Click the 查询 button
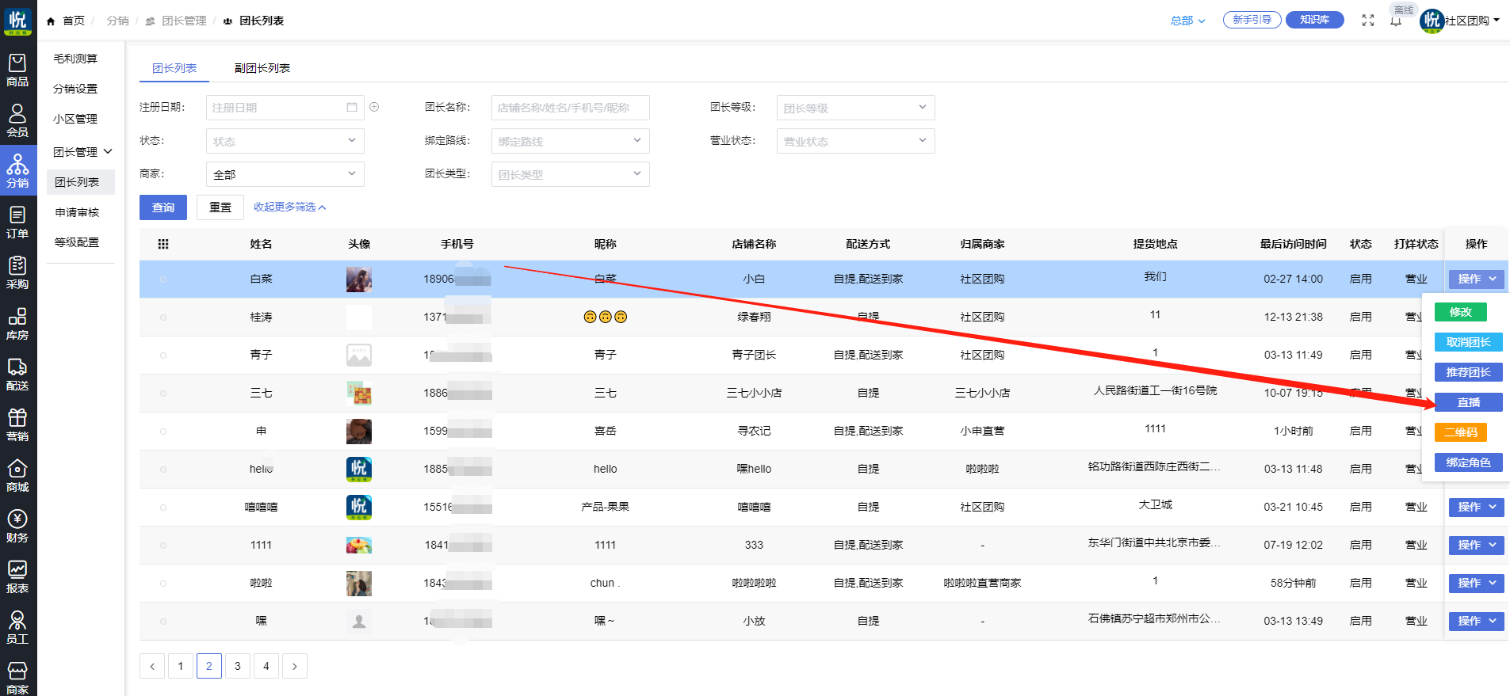This screenshot has width=1510, height=696. (163, 207)
